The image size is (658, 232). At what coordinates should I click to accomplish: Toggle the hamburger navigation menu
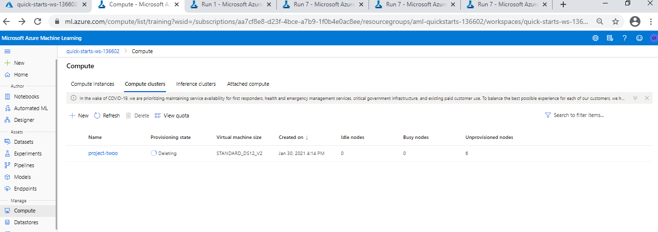pos(7,51)
